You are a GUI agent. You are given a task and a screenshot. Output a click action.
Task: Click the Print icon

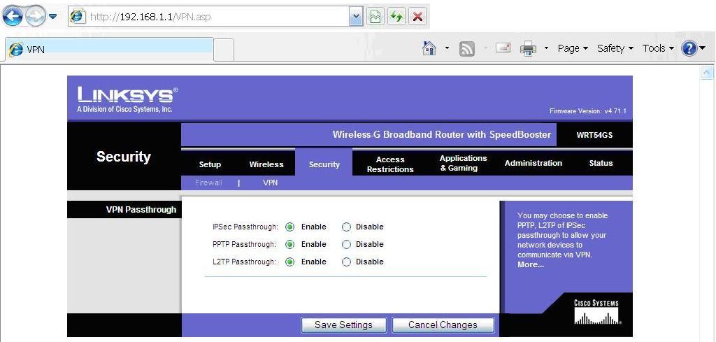pyautogui.click(x=529, y=48)
